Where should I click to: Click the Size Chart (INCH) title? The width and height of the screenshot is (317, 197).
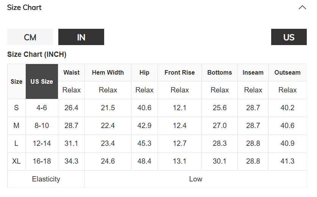[37, 55]
